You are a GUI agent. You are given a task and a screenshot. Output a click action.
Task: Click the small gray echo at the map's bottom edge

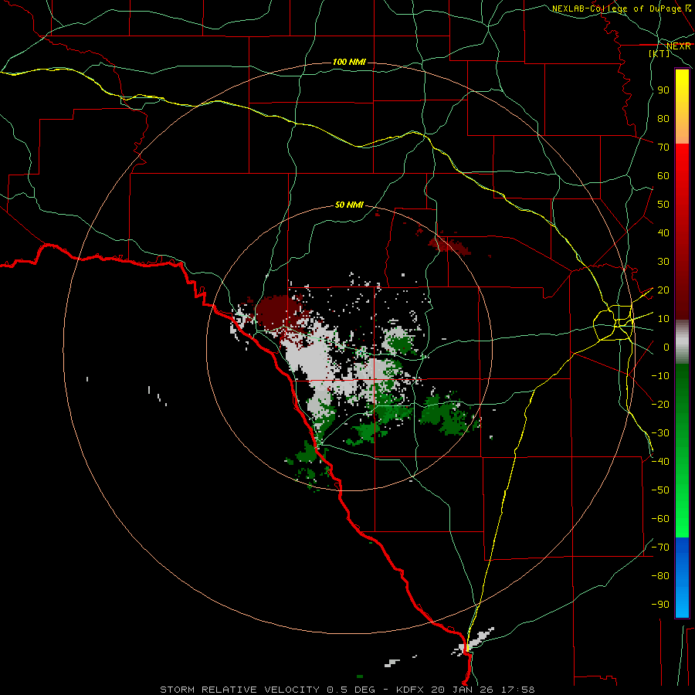392,663
